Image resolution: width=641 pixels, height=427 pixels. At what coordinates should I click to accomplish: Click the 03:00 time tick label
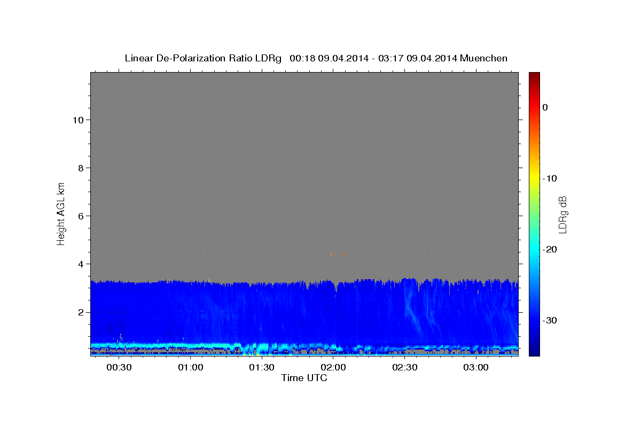pos(476,368)
